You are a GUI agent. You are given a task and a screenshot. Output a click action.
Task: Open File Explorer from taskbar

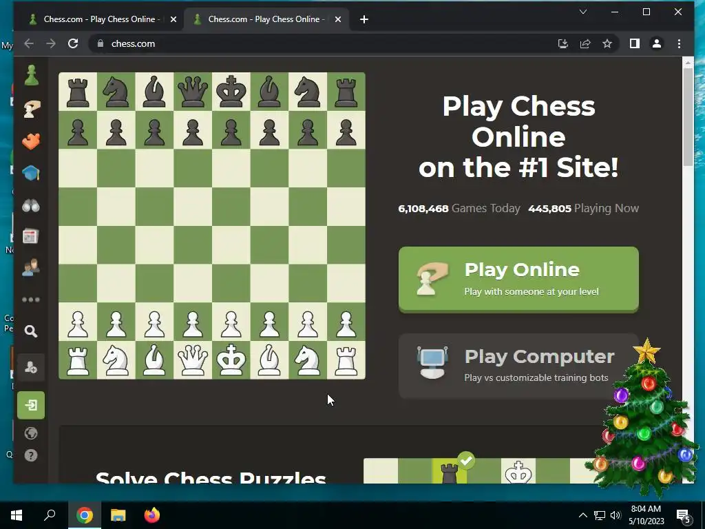118,515
